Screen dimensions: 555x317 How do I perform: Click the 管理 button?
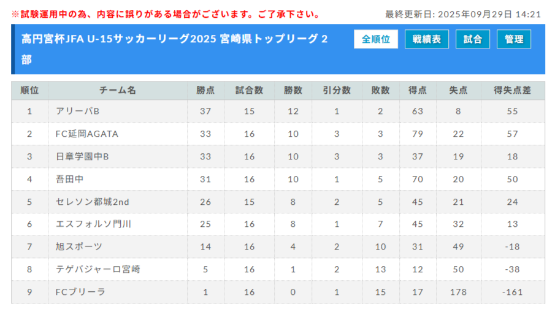click(x=514, y=39)
